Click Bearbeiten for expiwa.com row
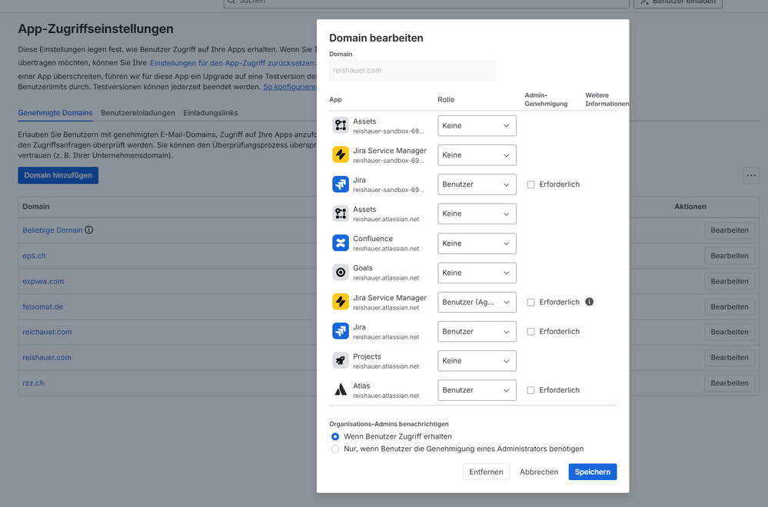Screen dimensions: 768x507 pyautogui.click(x=730, y=281)
